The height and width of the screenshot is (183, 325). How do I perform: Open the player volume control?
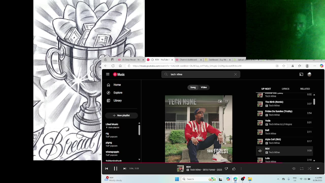coord(294,169)
